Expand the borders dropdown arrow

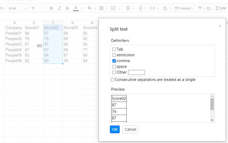107,9
